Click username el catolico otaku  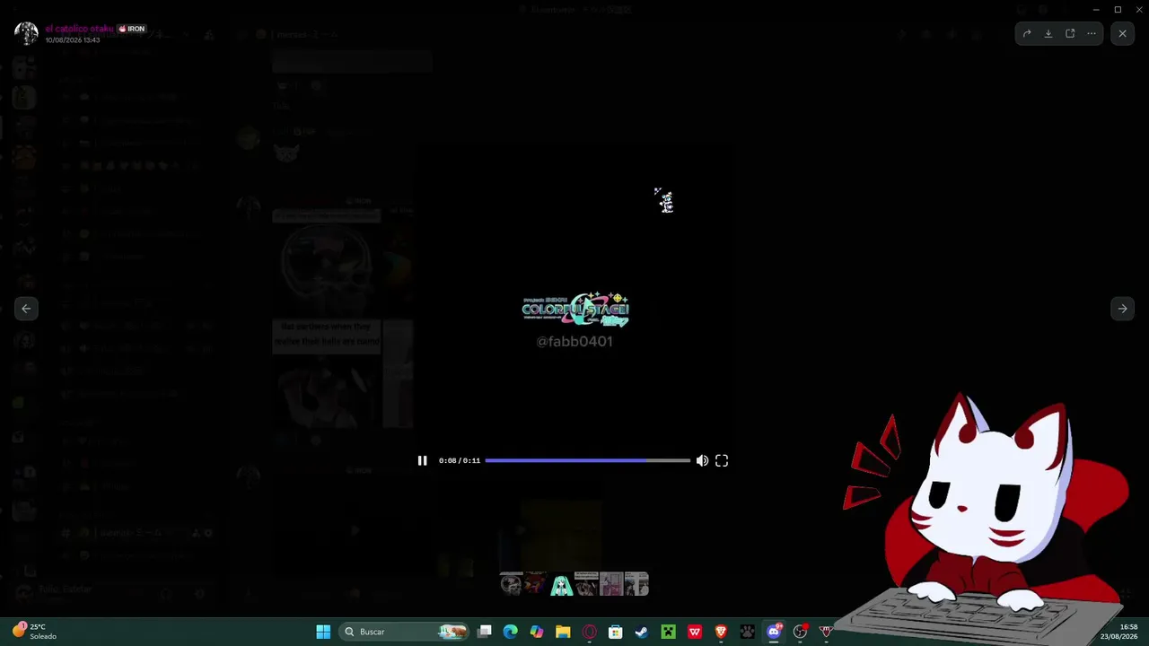coord(80,29)
